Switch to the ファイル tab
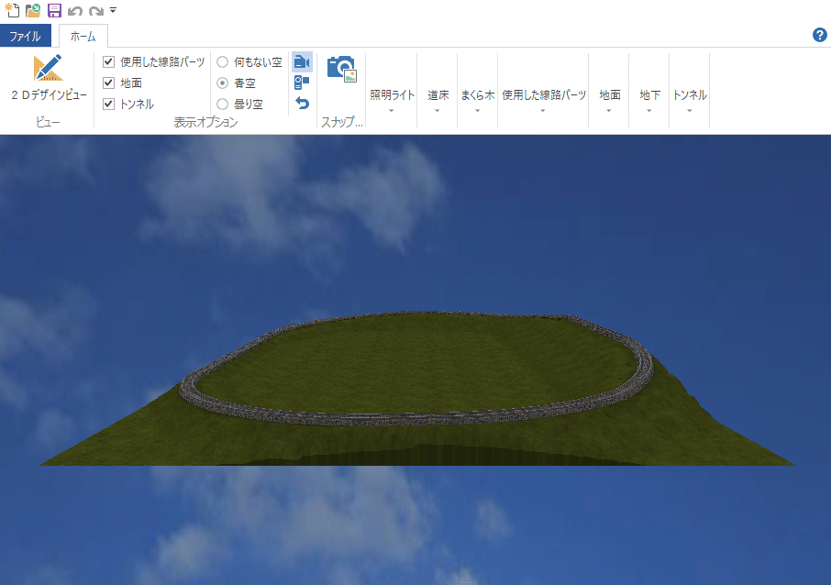The width and height of the screenshot is (831, 585). coord(28,35)
